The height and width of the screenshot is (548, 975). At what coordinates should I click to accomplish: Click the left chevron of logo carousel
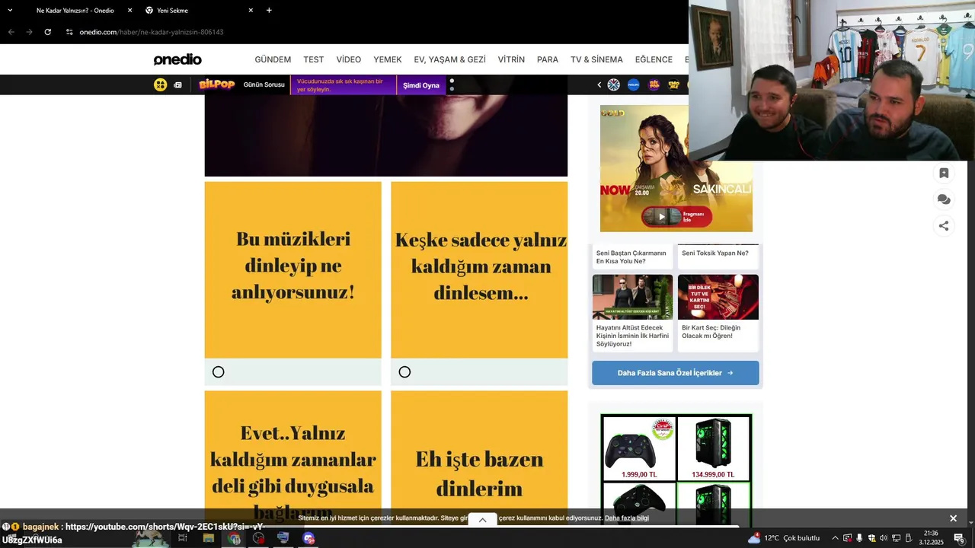coord(599,85)
